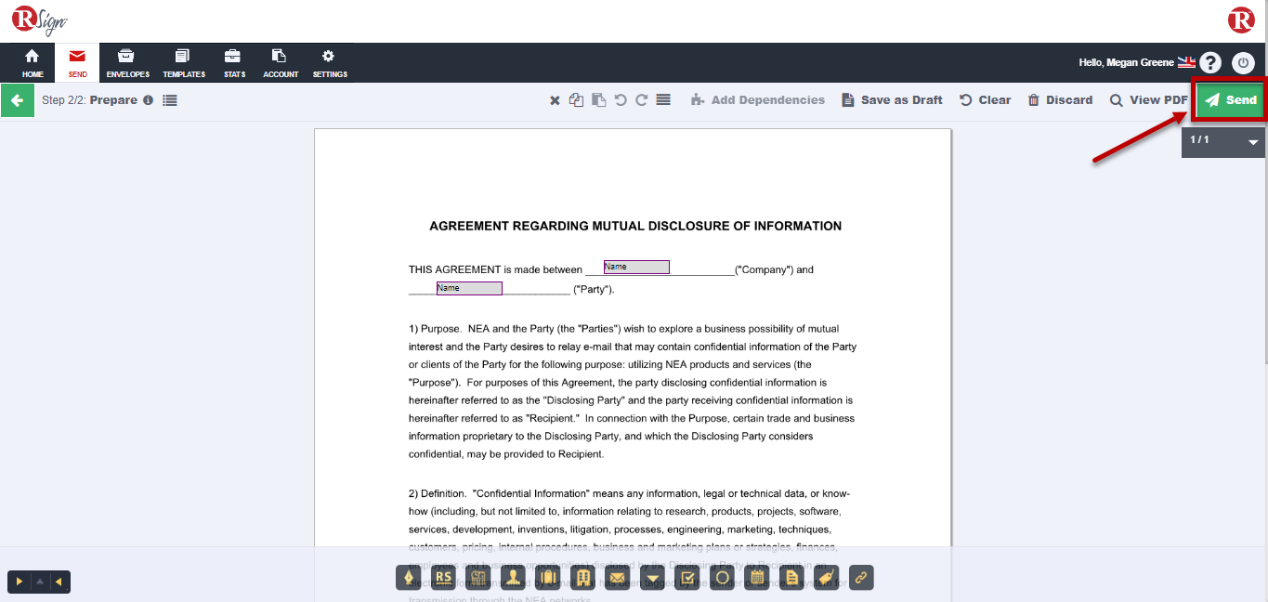Open the Envelopes tab
This screenshot has height=602, width=1268.
(127, 63)
